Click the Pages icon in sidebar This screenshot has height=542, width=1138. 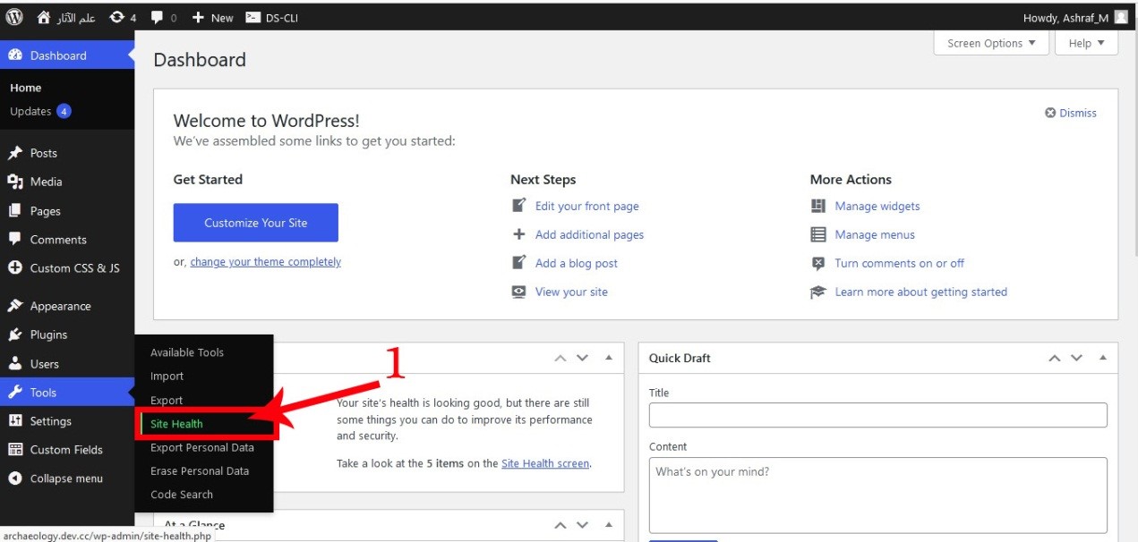click(15, 211)
